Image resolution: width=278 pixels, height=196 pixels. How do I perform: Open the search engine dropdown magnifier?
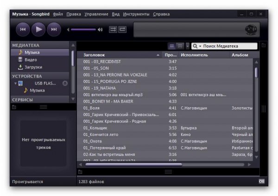[196, 46]
